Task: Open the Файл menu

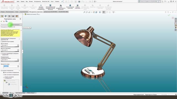Action: [x=18, y=2]
